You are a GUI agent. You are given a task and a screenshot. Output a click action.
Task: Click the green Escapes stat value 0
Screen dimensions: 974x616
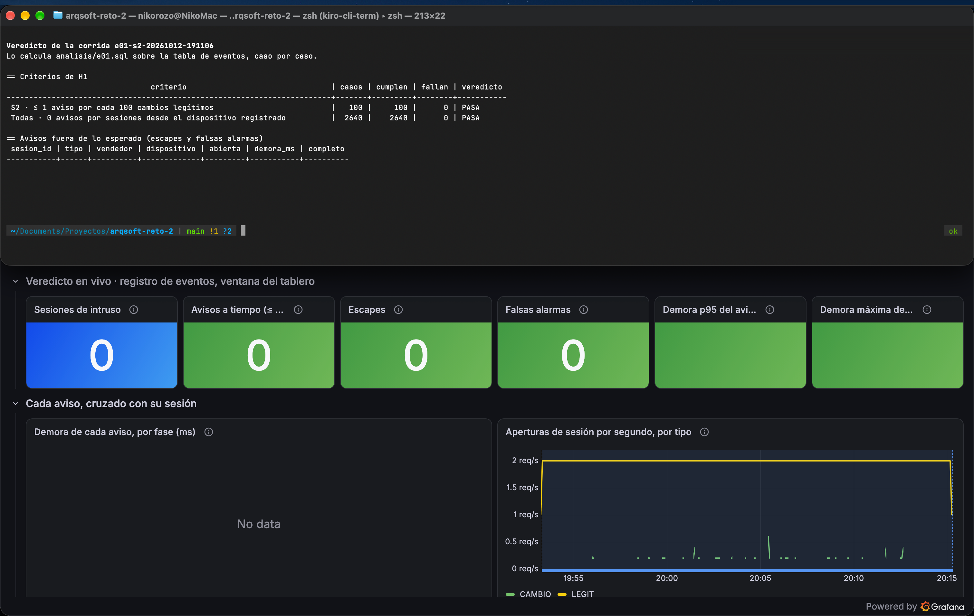pos(416,355)
